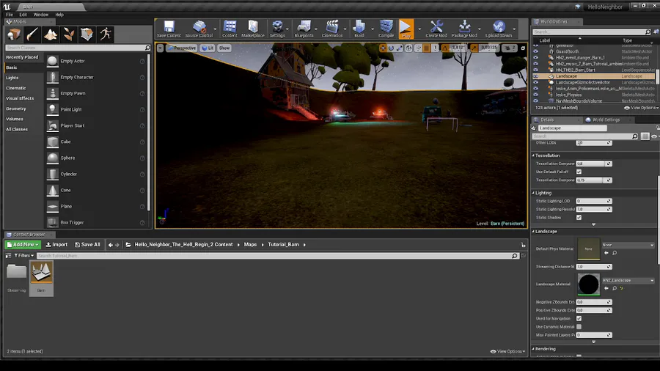Viewport: 660px width, 371px height.
Task: Click the Cube shape icon
Action: tap(52, 142)
